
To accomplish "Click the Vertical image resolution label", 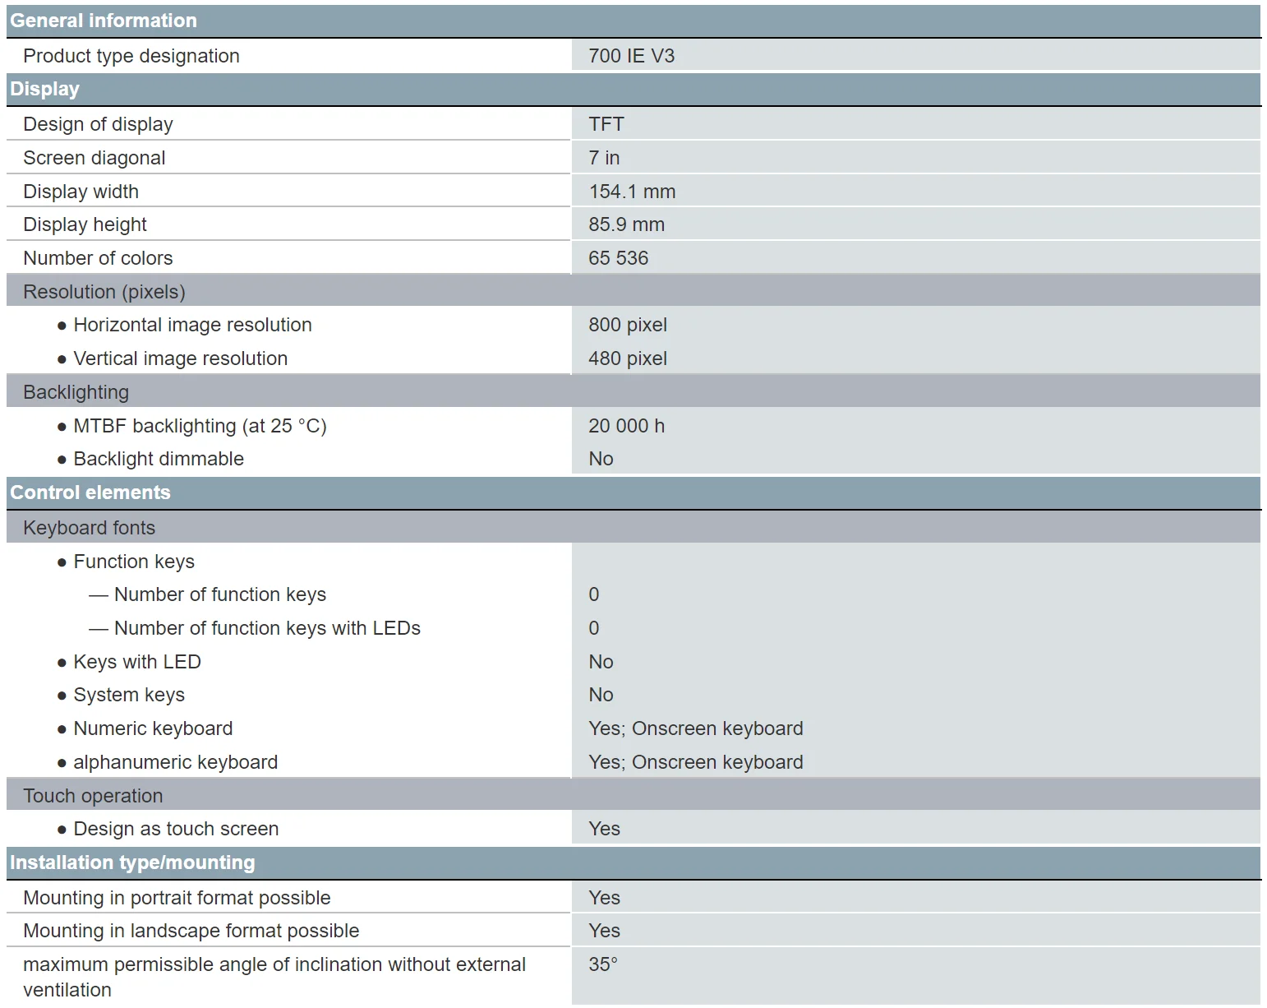I will pyautogui.click(x=180, y=358).
